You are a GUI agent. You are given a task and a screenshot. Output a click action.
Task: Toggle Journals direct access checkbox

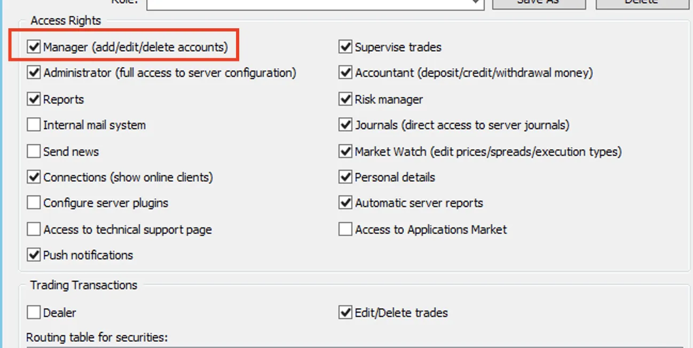click(345, 125)
